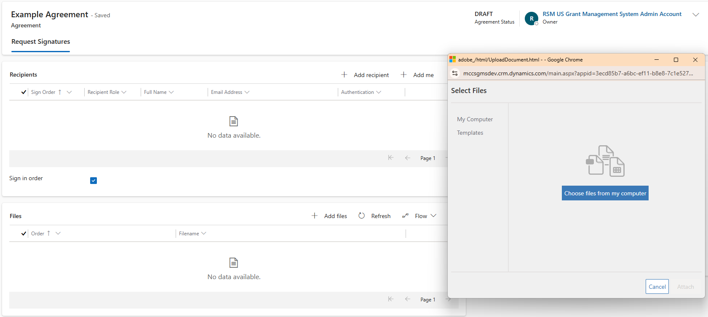This screenshot has height=317, width=708.
Task: Go to next page in Files grid
Action: 449,299
